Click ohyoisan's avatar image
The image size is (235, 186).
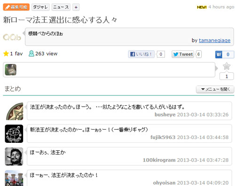(x=14, y=178)
